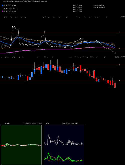Click the '<-Lows' marker row label
125x165 pixels.
pos(123,56)
